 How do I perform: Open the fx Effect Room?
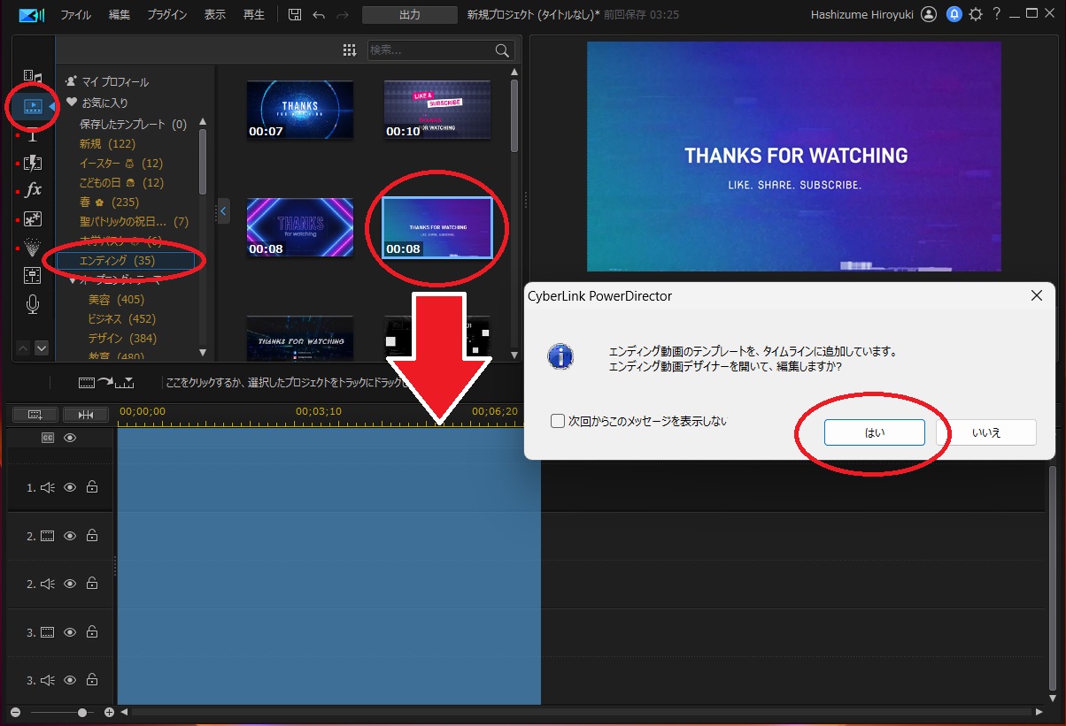(x=33, y=190)
